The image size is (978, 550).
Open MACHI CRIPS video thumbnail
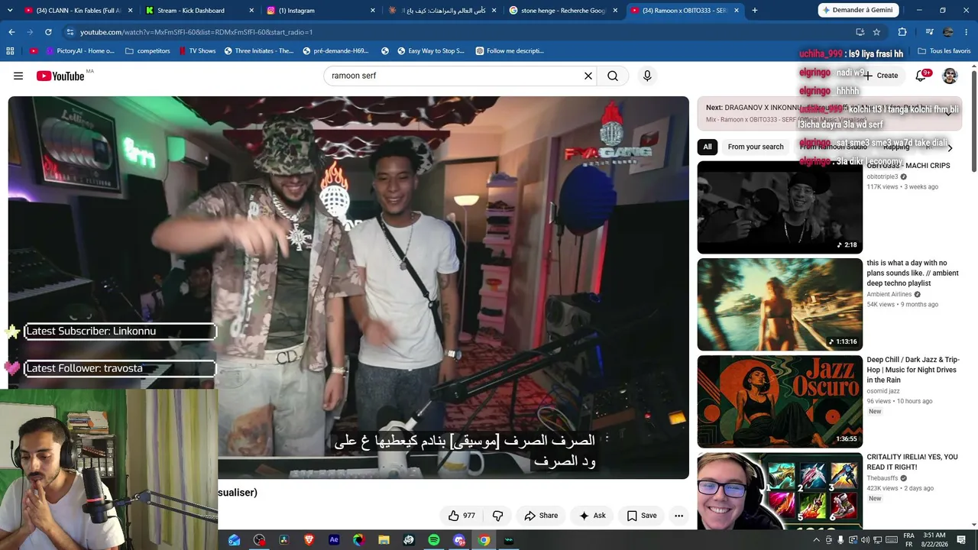point(779,207)
